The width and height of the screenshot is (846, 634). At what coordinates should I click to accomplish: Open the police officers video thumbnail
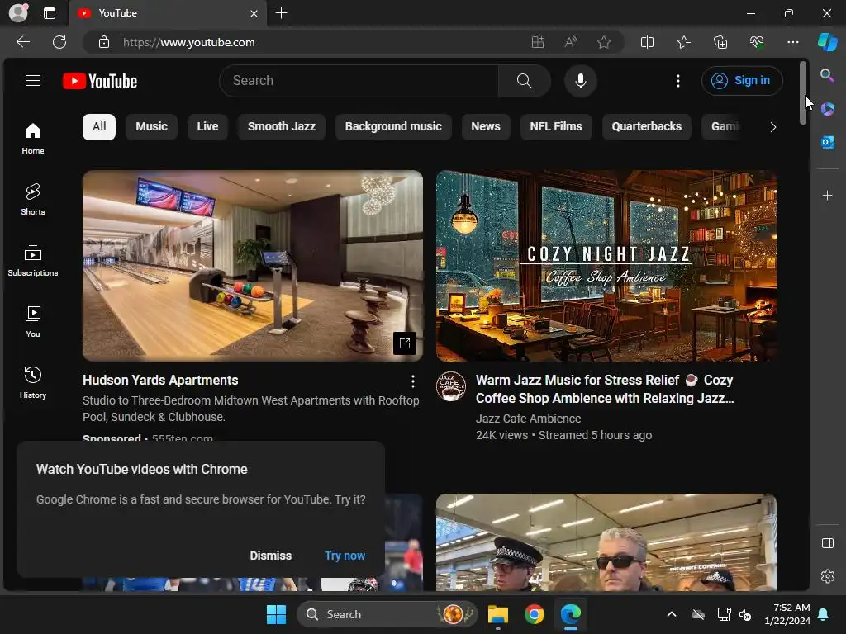click(606, 542)
